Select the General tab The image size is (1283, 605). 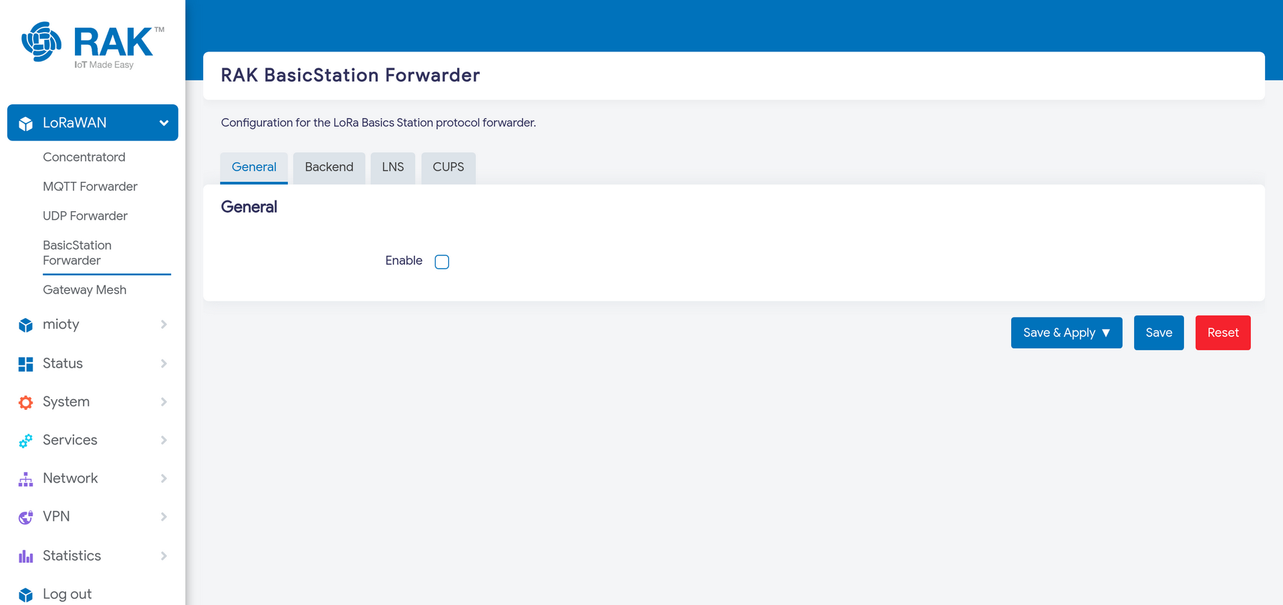tap(254, 168)
